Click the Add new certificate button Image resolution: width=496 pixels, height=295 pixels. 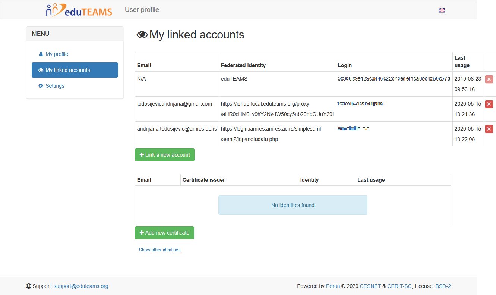click(164, 233)
